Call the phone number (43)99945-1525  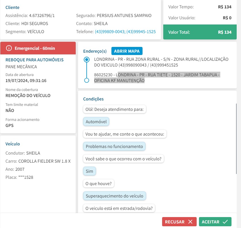pos(141,32)
